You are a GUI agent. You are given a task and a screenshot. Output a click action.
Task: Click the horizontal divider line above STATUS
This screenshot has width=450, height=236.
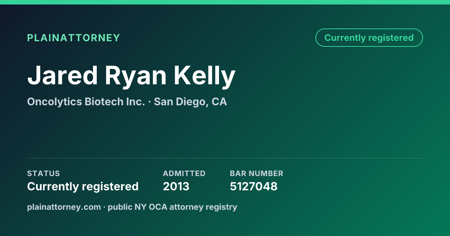[225, 158]
